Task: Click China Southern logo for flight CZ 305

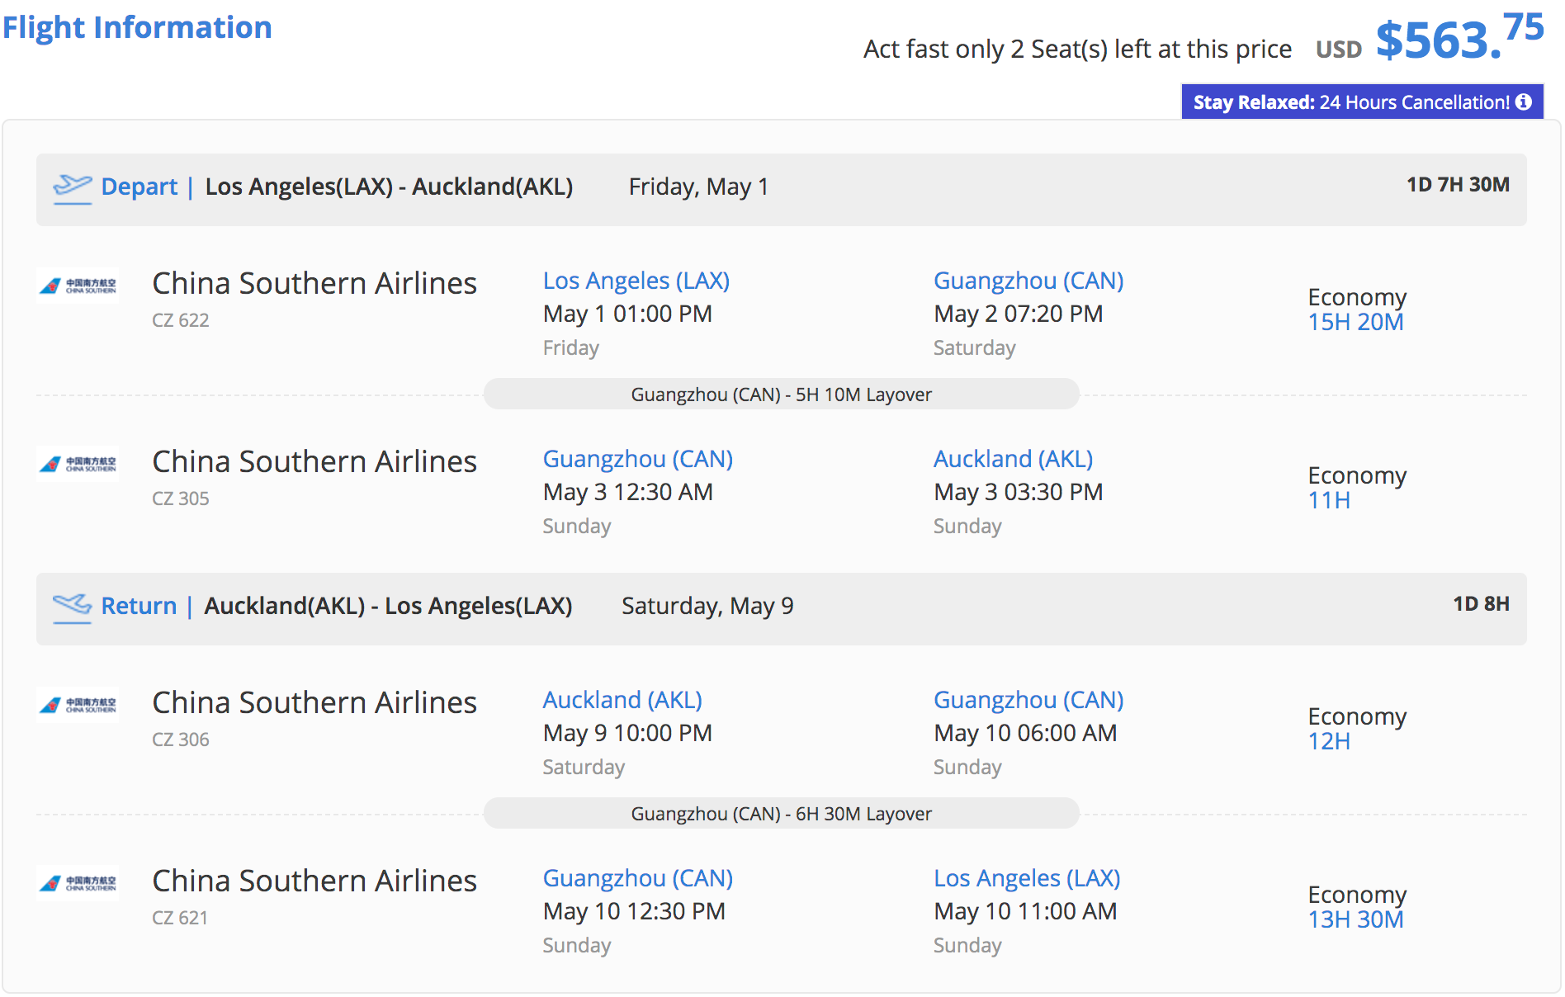Action: (78, 464)
